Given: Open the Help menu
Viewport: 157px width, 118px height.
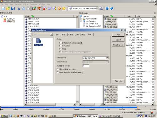Looking at the screenshot, I should [48, 4].
